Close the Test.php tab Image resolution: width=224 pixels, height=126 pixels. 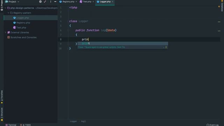tap(93, 2)
